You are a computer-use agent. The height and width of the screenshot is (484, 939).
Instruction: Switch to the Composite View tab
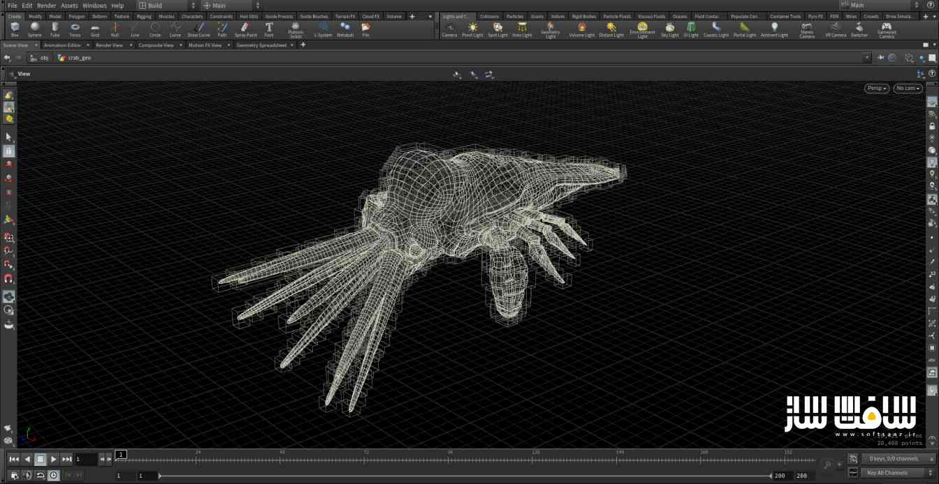[x=155, y=45]
